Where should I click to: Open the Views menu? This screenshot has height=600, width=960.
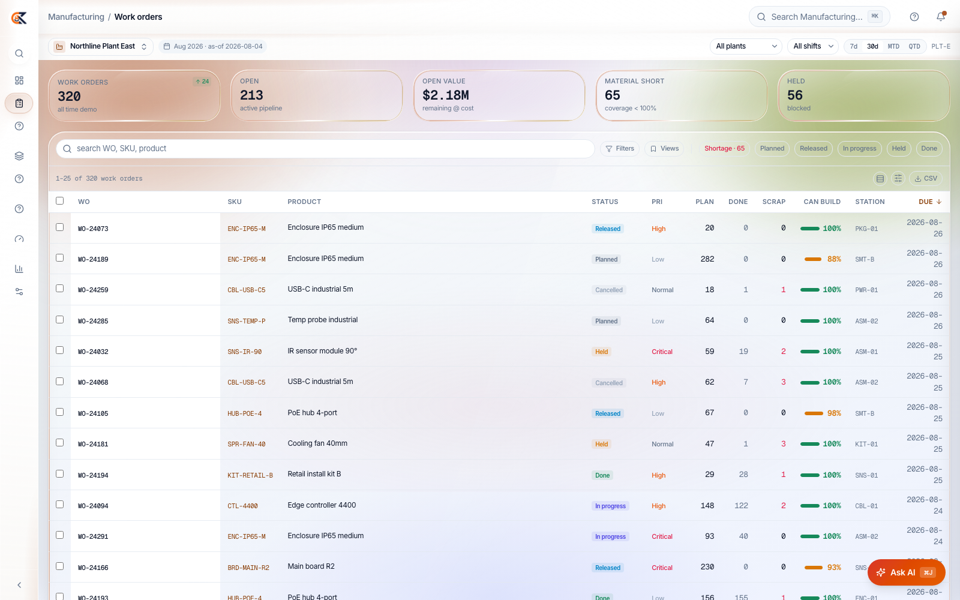665,149
